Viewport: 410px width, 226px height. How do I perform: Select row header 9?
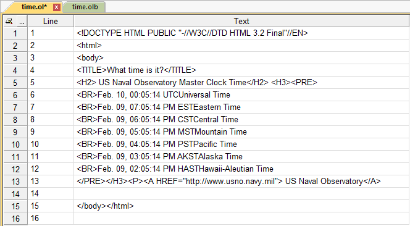15,132
